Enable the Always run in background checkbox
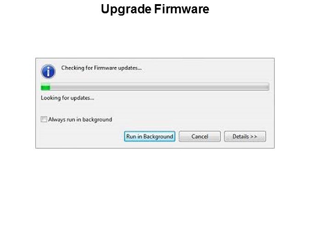310x232 pixels. [44, 119]
